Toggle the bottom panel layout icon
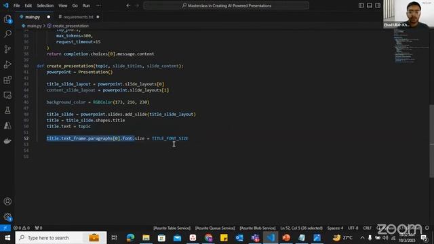Image resolution: width=434 pixels, height=244 pixels. click(369, 5)
